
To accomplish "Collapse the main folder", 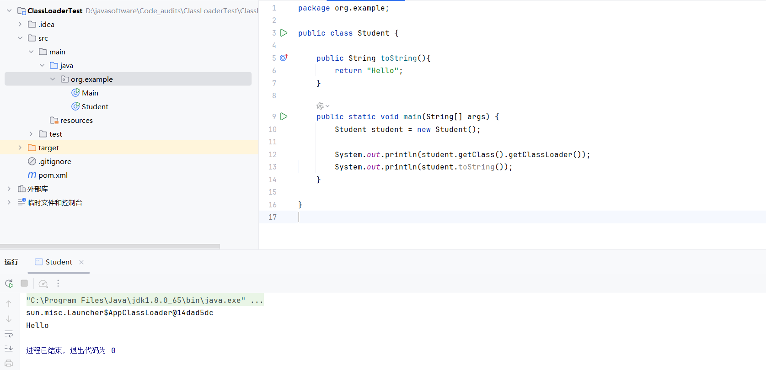I will (31, 52).
